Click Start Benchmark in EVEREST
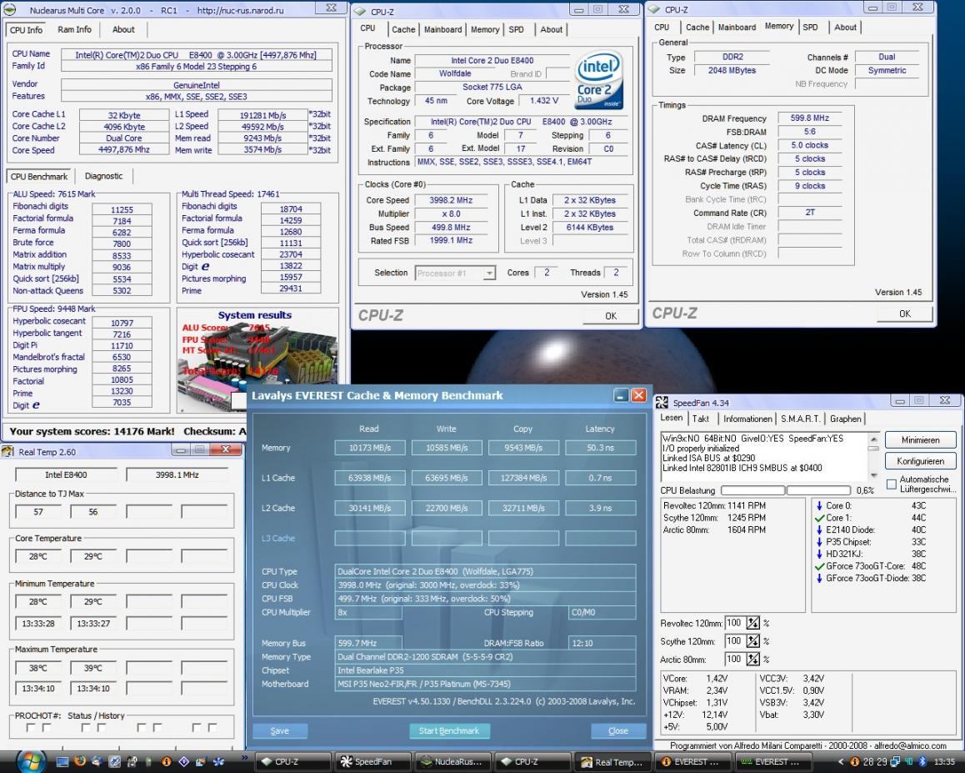 click(449, 730)
